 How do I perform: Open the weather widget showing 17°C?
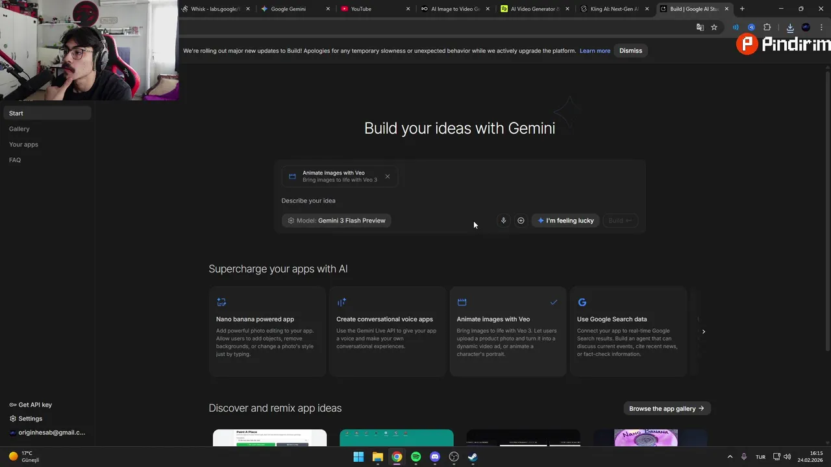(25, 457)
